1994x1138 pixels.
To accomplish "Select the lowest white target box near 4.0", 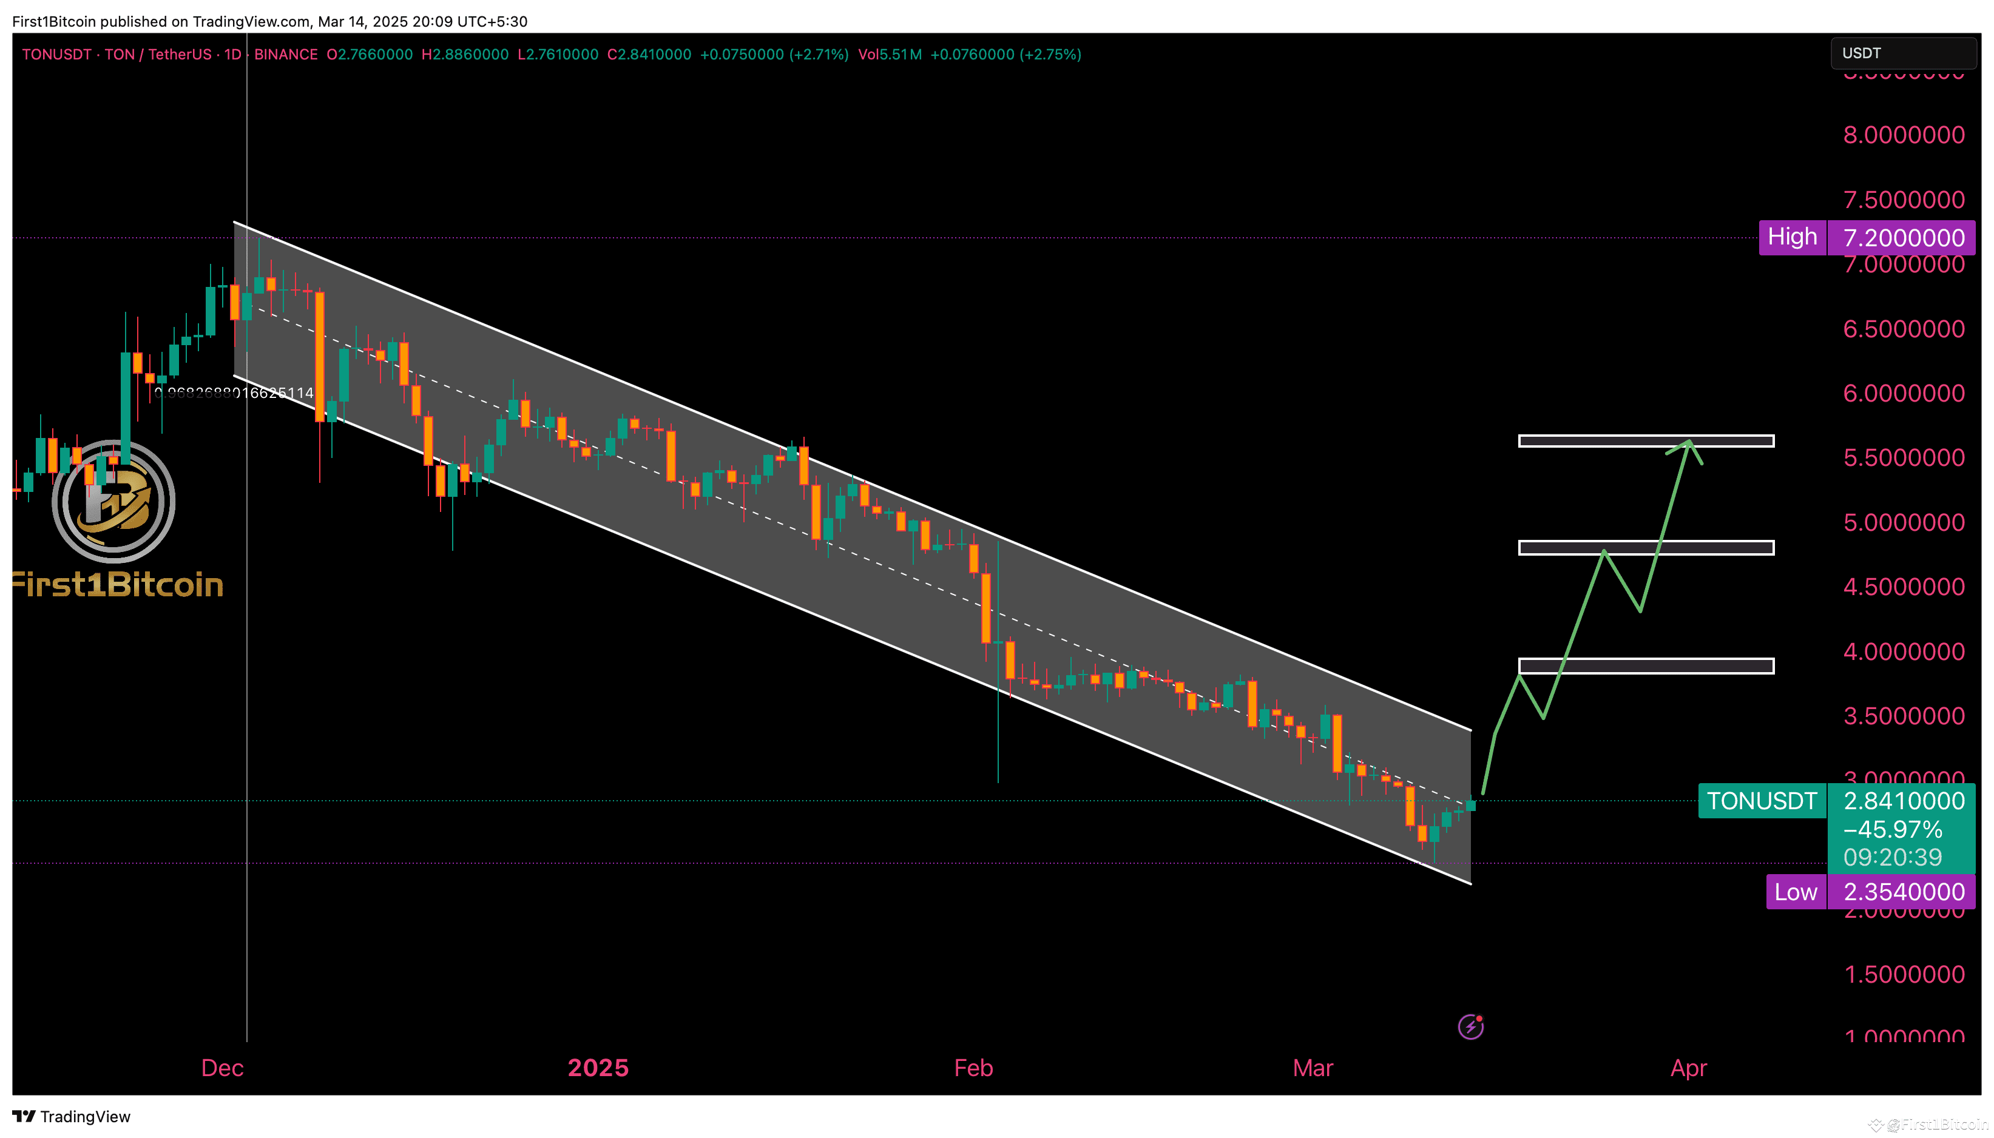I will click(x=1680, y=666).
